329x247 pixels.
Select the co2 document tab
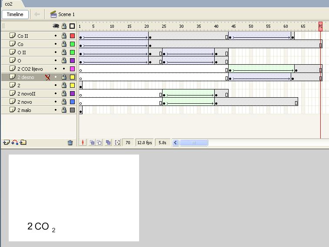(9, 3)
